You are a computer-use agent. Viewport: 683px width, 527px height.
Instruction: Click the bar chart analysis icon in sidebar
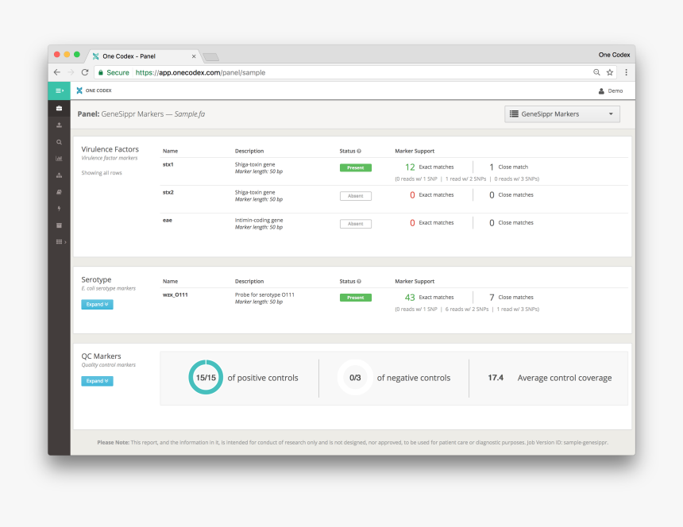coord(59,159)
